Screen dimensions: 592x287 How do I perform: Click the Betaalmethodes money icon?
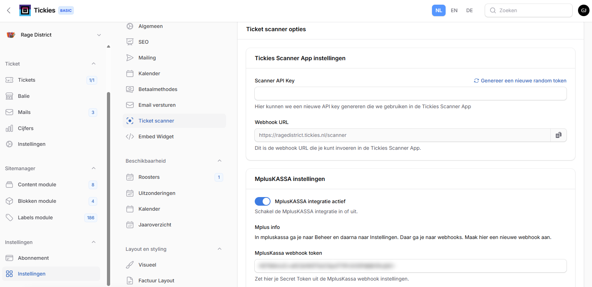click(x=130, y=89)
